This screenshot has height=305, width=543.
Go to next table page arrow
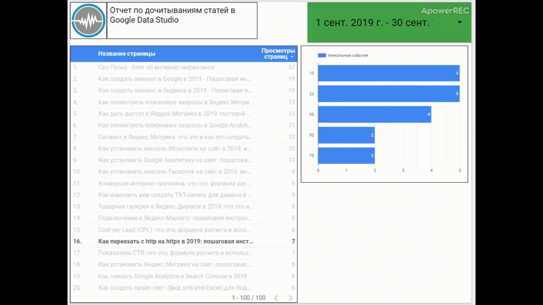tap(291, 298)
